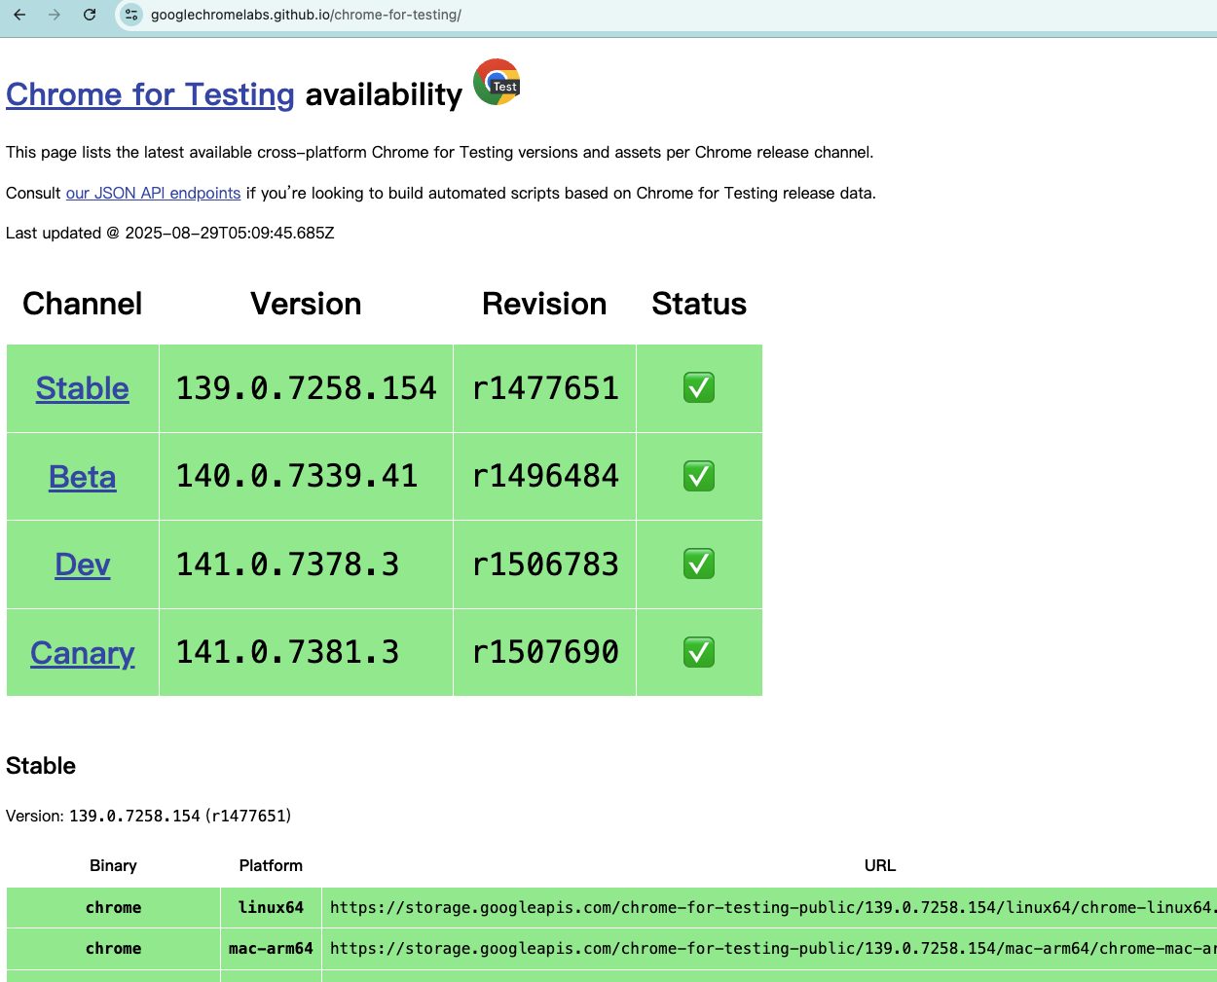
Task: Click the mac-arm64 chrome download URL
Action: coord(773,948)
